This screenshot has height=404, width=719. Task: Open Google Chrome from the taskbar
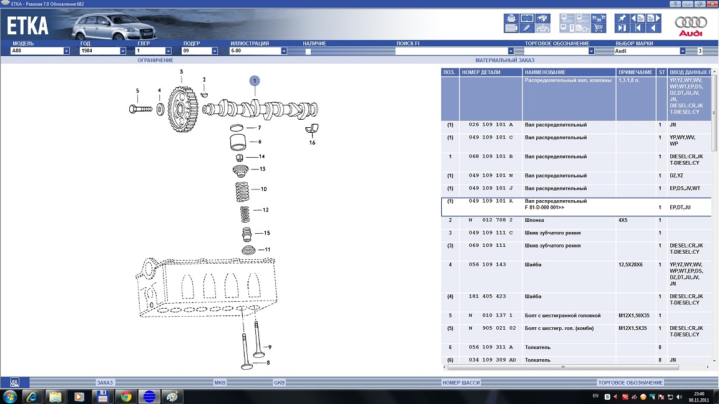click(125, 397)
